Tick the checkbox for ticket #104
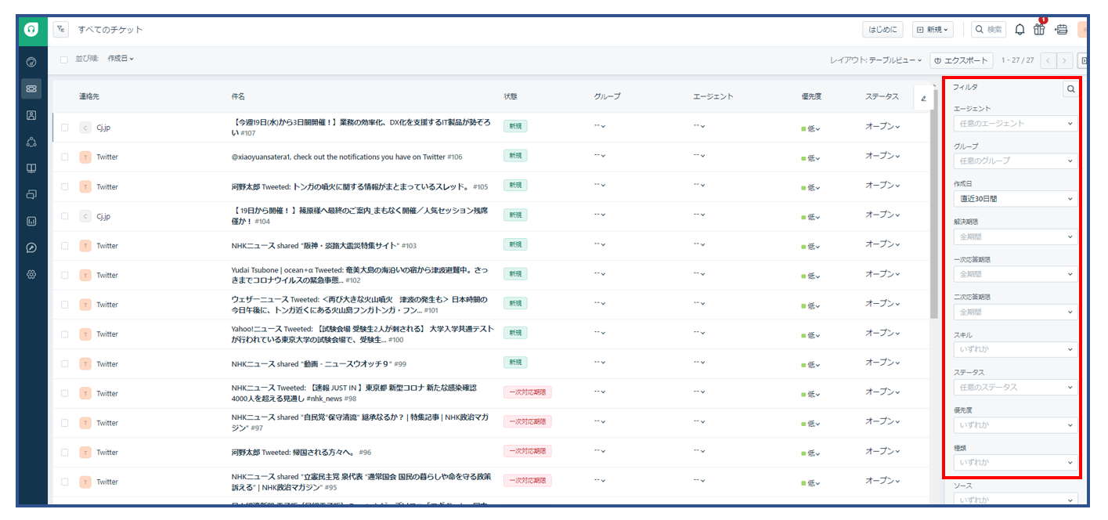 coord(65,216)
